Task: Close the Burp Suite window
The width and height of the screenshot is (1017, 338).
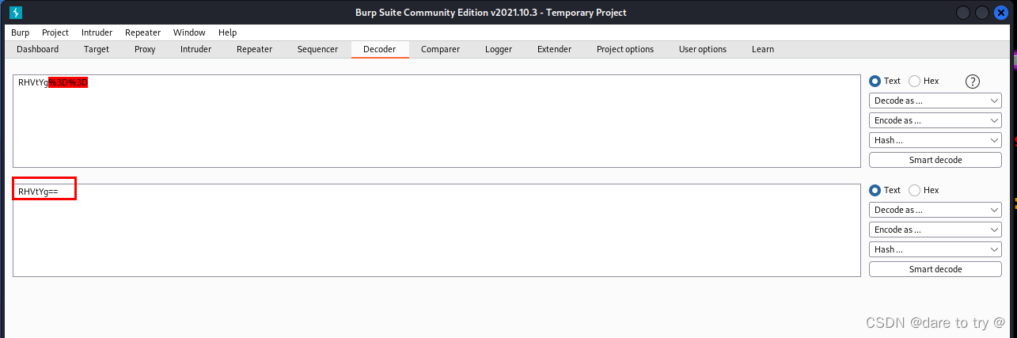Action: (x=1000, y=13)
